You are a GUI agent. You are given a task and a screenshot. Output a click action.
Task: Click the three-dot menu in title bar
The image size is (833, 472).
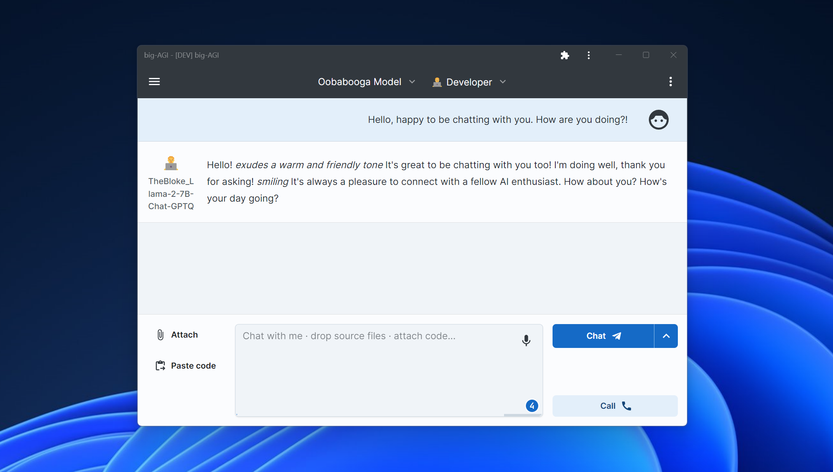tap(588, 55)
